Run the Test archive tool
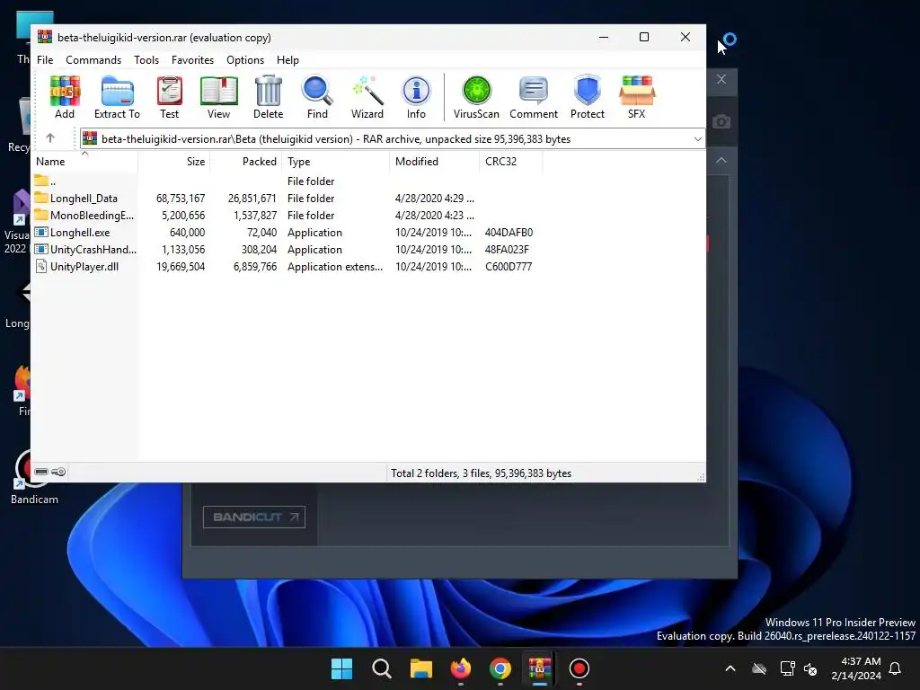Image resolution: width=920 pixels, height=690 pixels. tap(170, 97)
